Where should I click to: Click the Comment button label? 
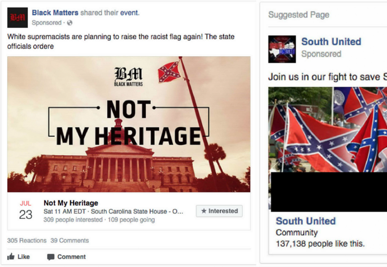coord(72,257)
